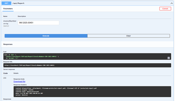Click the invoiceNumber parameter name label
Screen dimensions: 175x101
point(10,21)
